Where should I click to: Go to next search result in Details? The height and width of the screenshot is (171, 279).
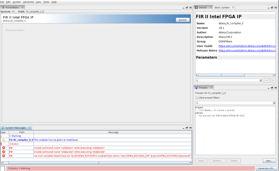(x=273, y=80)
